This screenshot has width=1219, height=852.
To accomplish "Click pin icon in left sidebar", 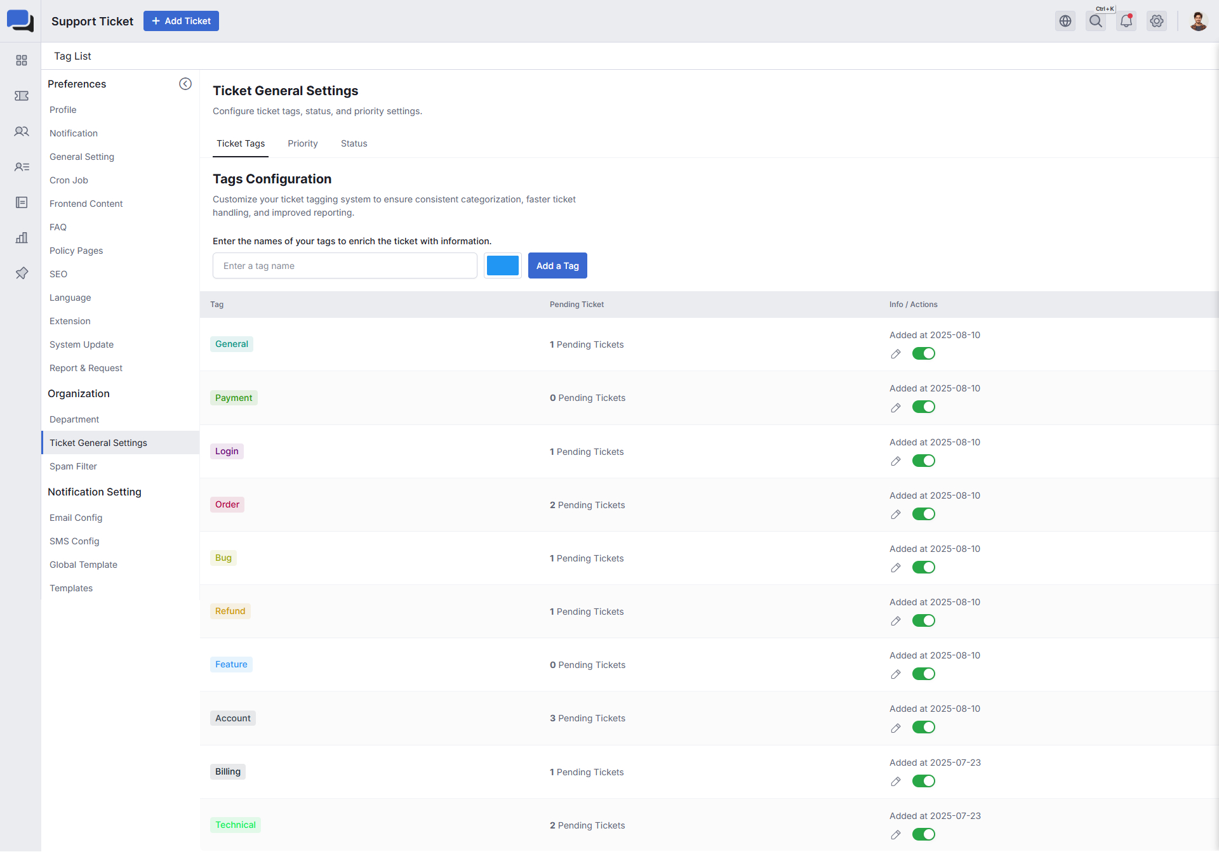I will coord(22,273).
